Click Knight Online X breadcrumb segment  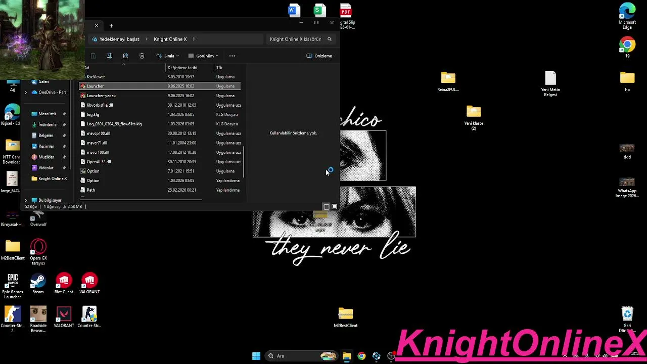[170, 39]
